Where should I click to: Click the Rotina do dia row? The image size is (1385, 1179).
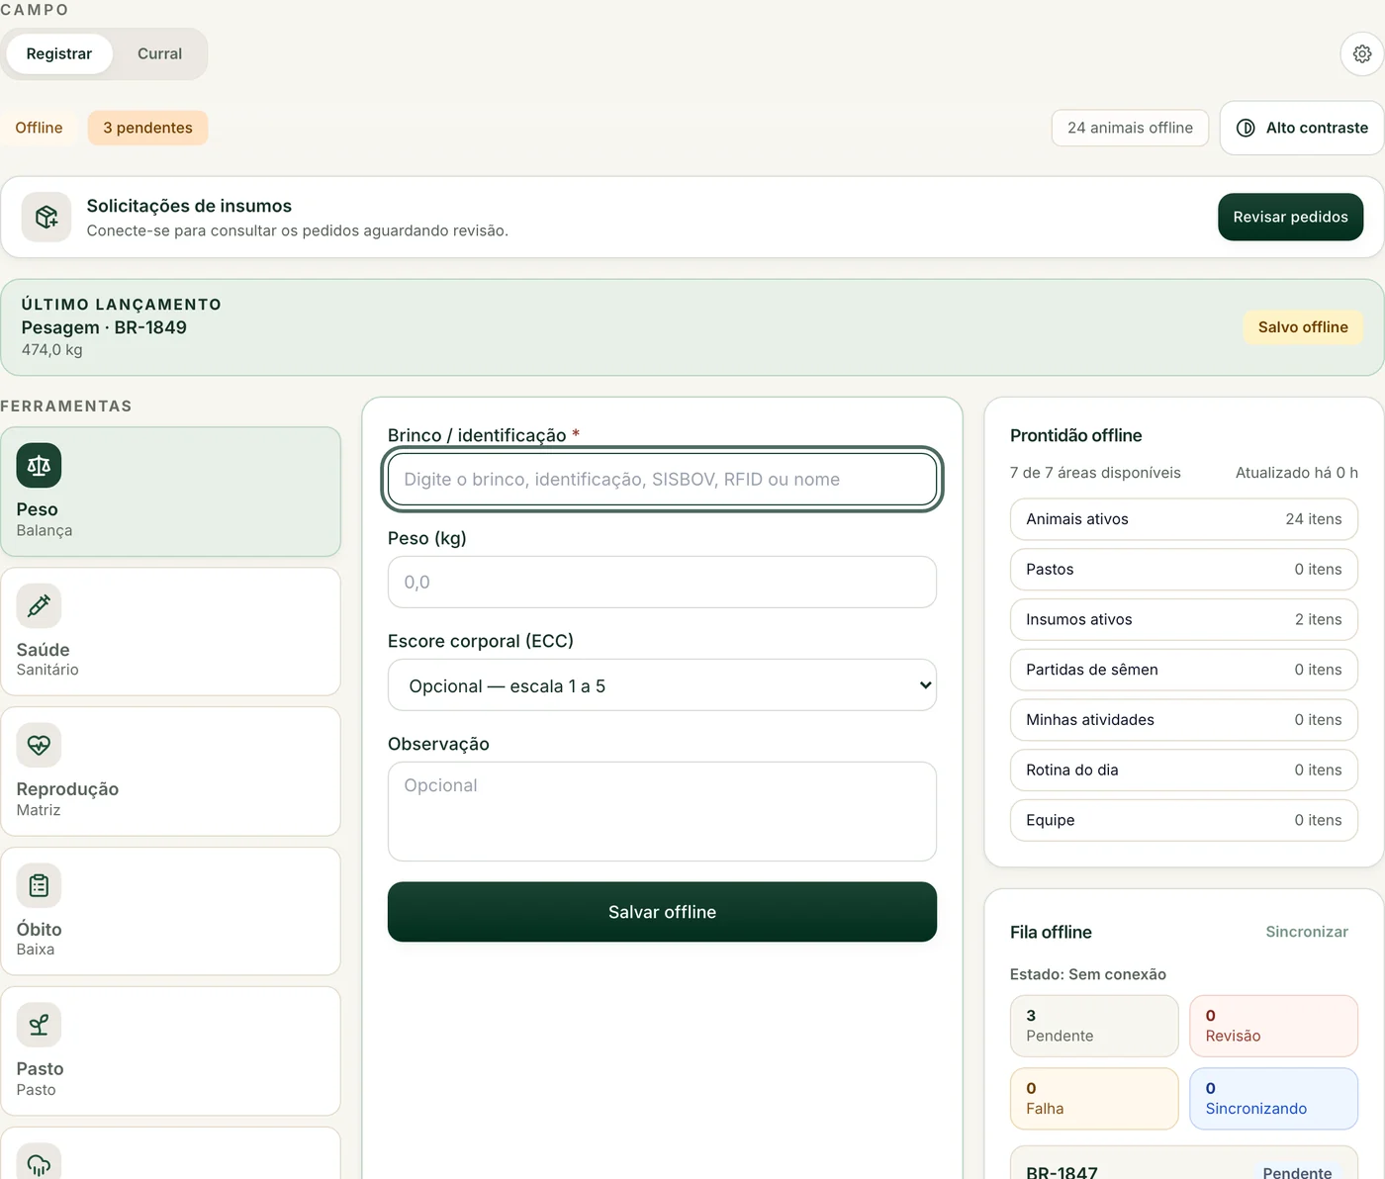coord(1183,770)
